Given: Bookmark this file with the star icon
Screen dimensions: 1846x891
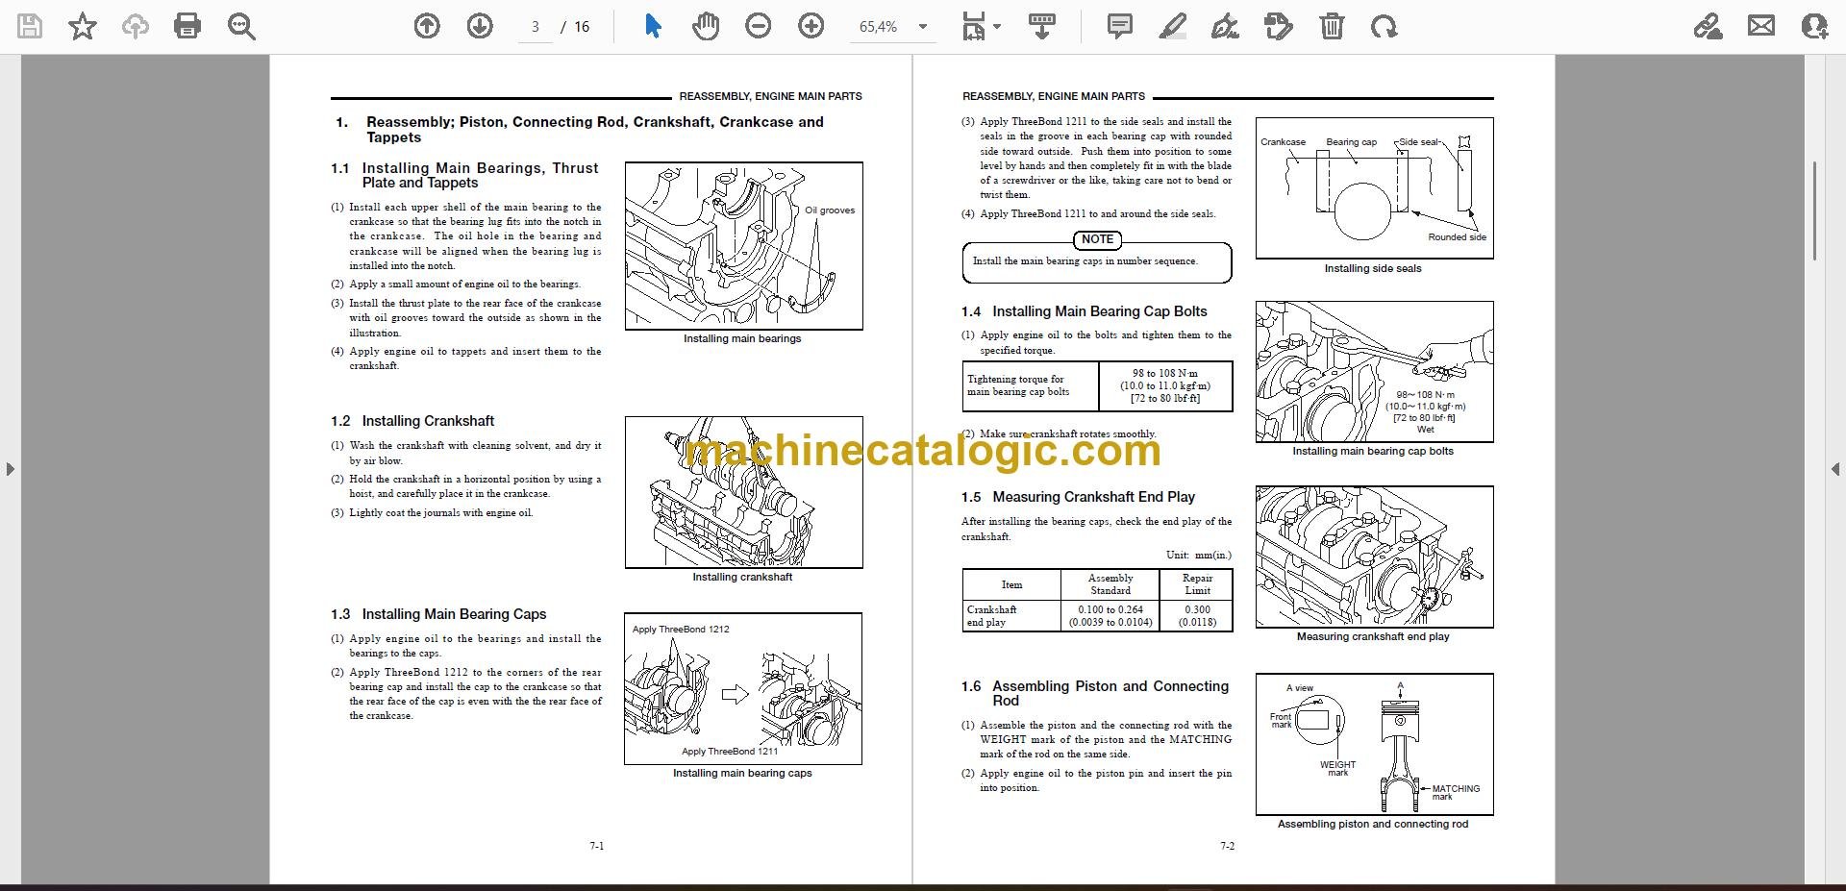Looking at the screenshot, I should click(83, 27).
